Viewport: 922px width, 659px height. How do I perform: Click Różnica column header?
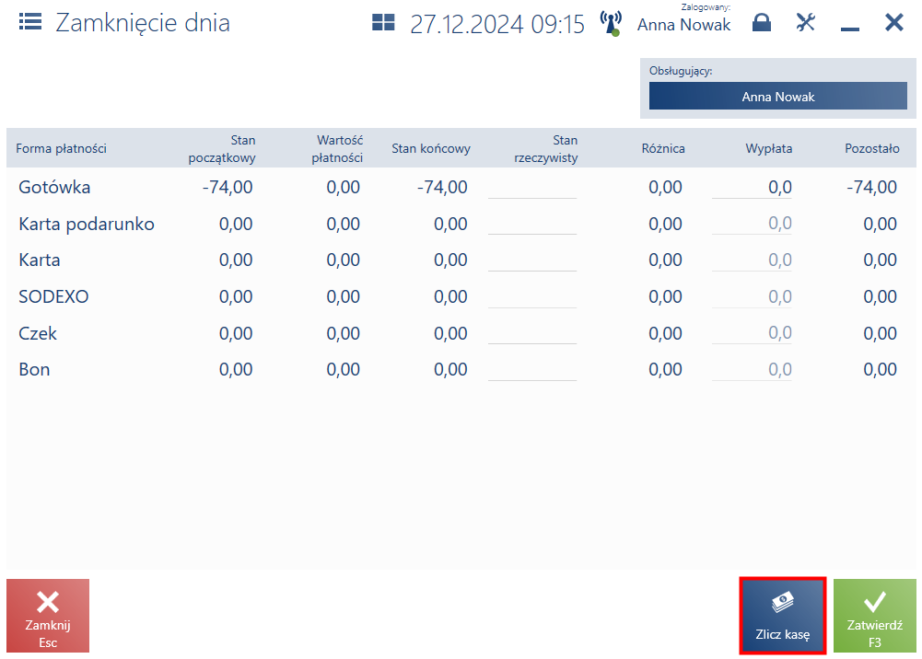[663, 148]
